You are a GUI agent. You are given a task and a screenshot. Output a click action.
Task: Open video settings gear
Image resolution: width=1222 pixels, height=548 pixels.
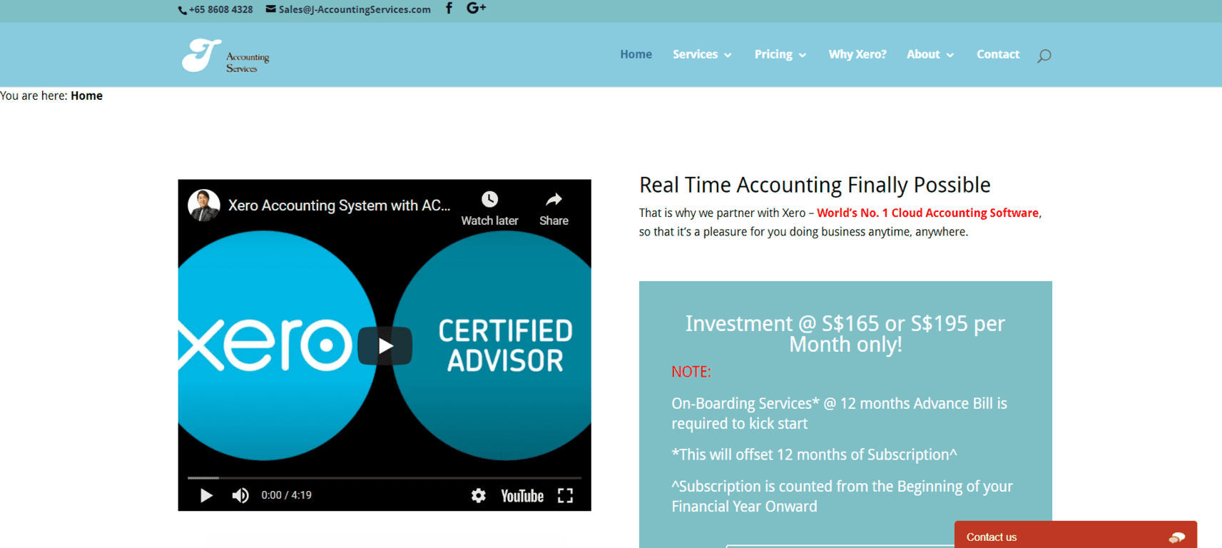[x=479, y=495]
